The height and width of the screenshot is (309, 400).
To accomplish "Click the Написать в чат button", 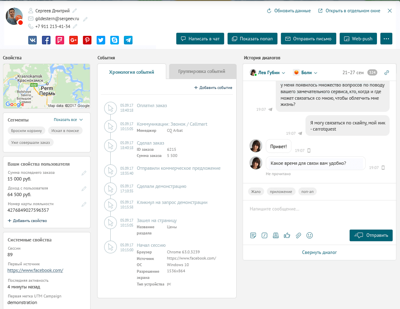I will 200,39.
